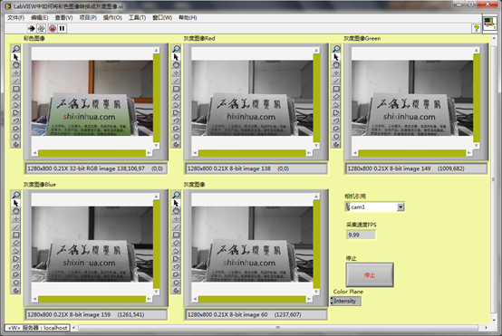The width and height of the screenshot is (502, 336).
Task: Increment the Color Plane ring stepper arrows
Action: pos(332,301)
